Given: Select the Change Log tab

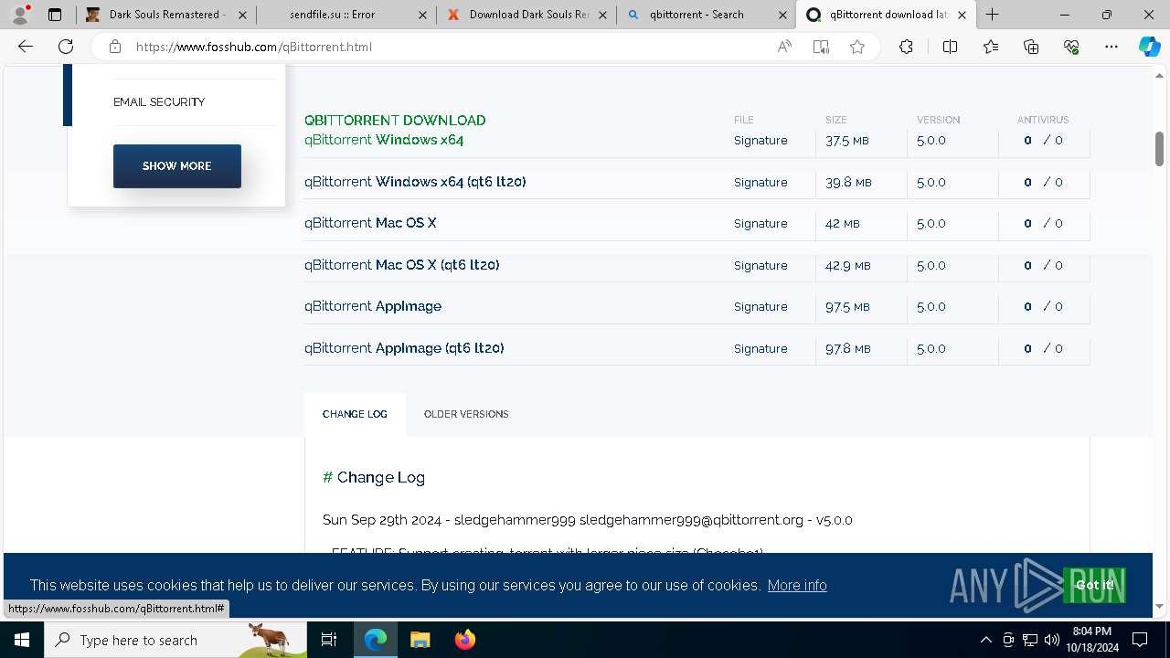Looking at the screenshot, I should 355,414.
